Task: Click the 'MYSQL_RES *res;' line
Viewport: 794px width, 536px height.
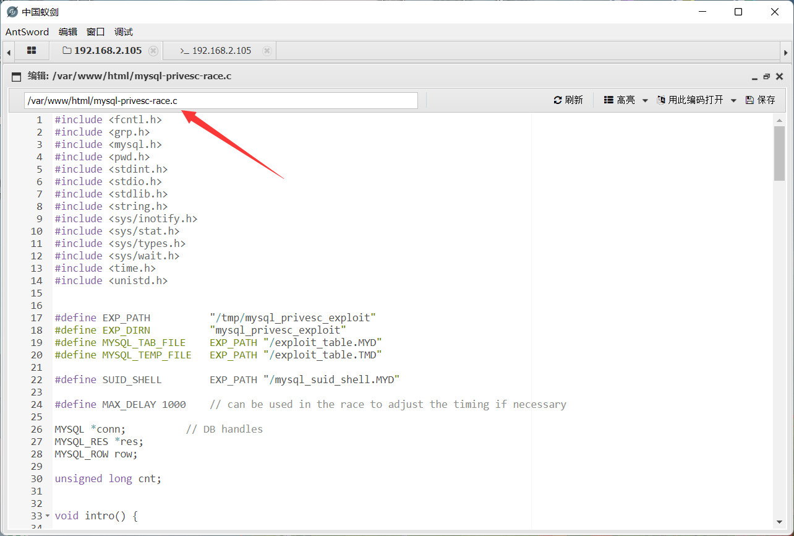Action: [99, 441]
